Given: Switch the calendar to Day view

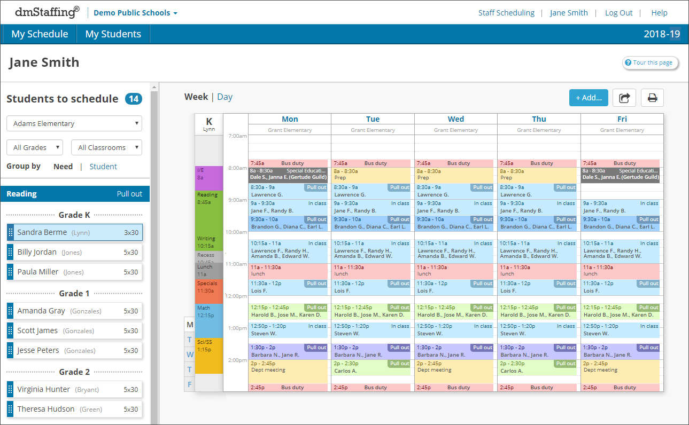Looking at the screenshot, I should coord(224,97).
